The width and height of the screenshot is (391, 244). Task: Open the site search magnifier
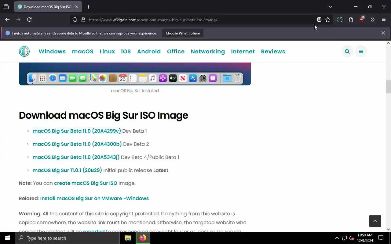click(347, 52)
